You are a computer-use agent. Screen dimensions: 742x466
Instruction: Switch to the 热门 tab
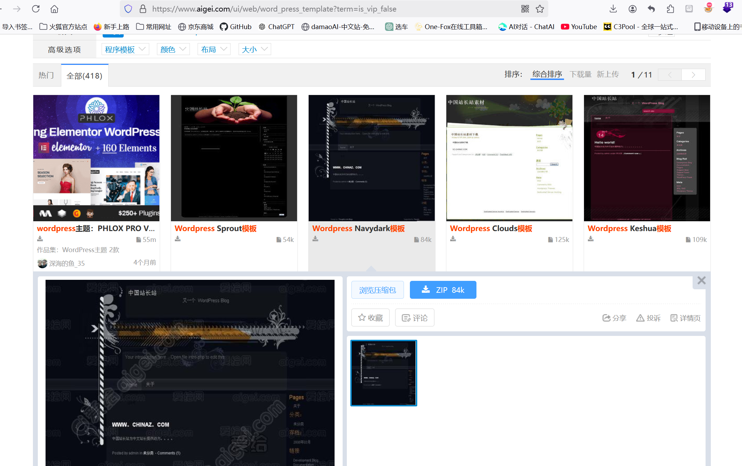point(46,75)
